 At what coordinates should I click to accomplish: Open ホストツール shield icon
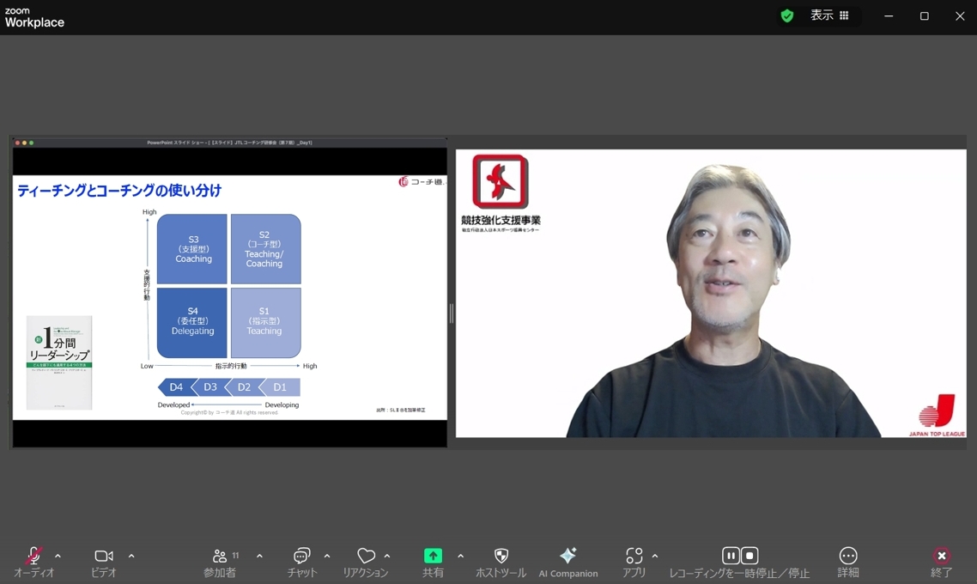click(501, 556)
